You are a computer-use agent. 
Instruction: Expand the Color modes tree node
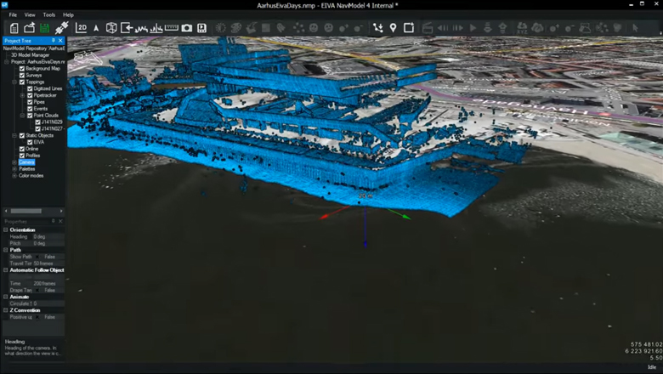pyautogui.click(x=14, y=176)
